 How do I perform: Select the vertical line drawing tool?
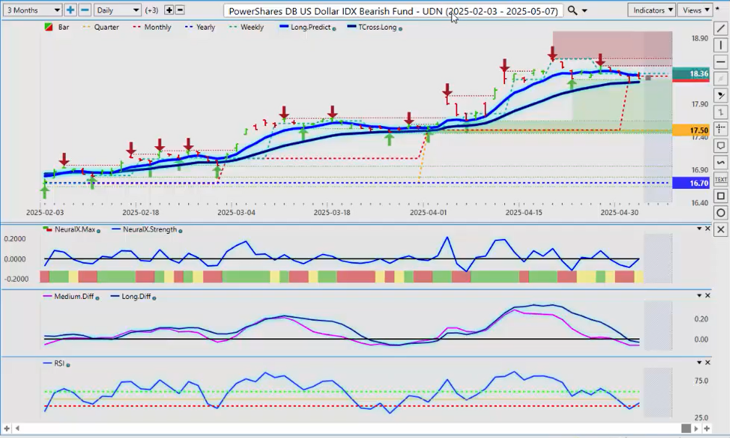pyautogui.click(x=721, y=45)
